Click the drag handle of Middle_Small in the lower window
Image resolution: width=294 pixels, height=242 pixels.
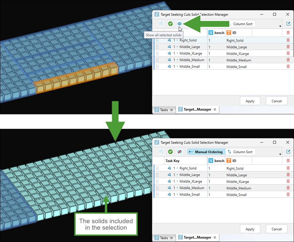click(x=157, y=195)
